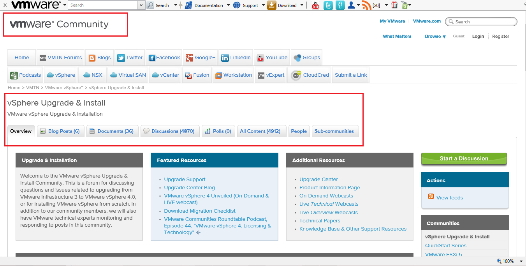This screenshot has width=526, height=266.
Task: Open the LinkedIn navigation button
Action: [236, 57]
